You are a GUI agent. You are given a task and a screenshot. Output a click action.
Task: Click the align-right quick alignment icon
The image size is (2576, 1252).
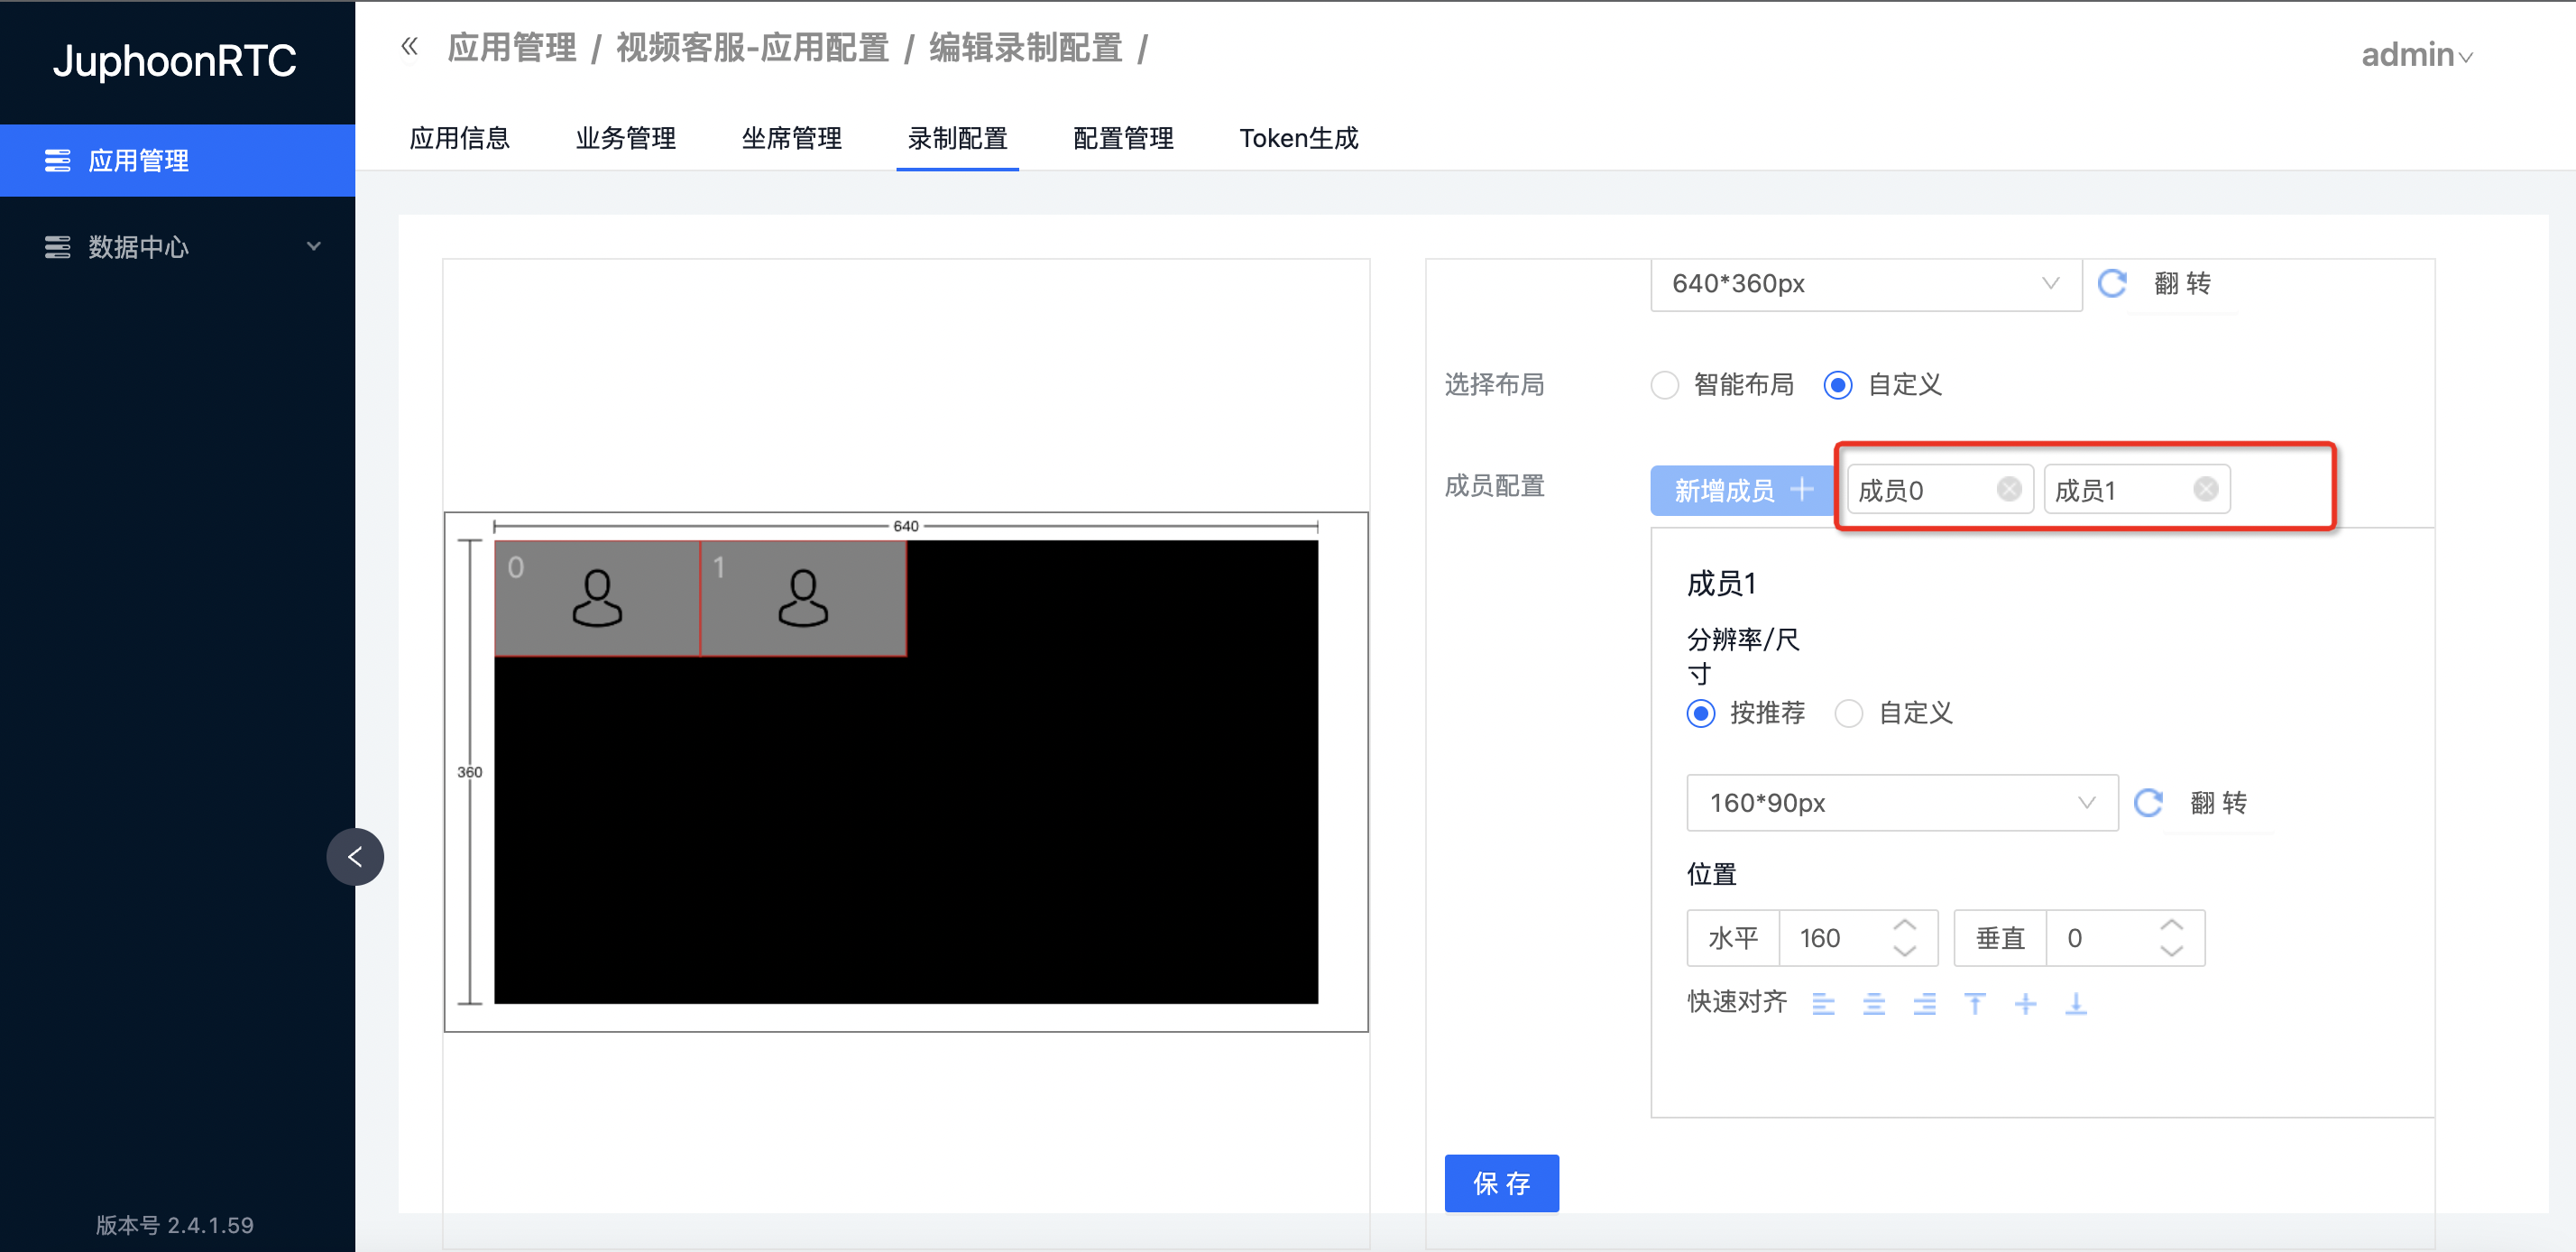coord(1924,1004)
